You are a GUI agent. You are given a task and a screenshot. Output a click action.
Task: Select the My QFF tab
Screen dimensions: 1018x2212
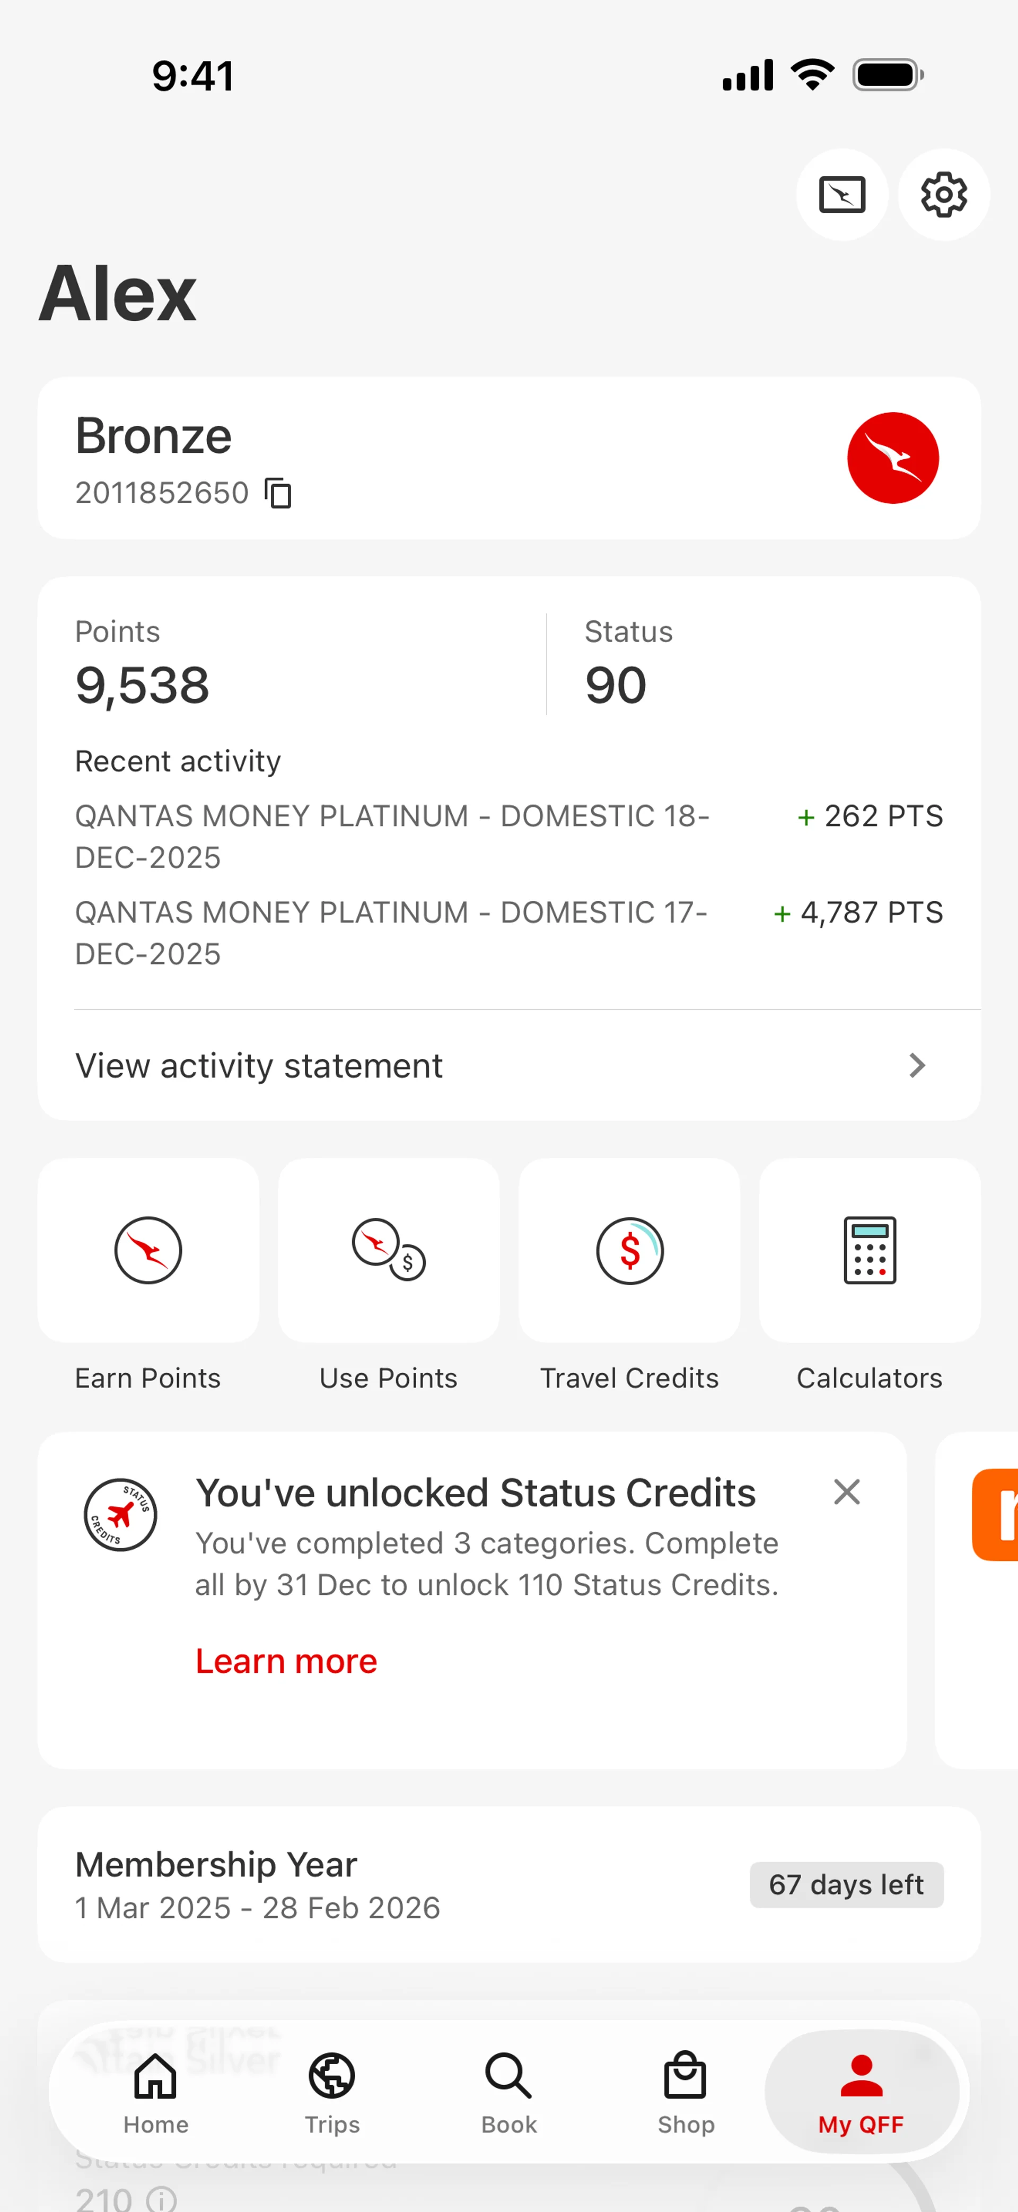point(861,2093)
